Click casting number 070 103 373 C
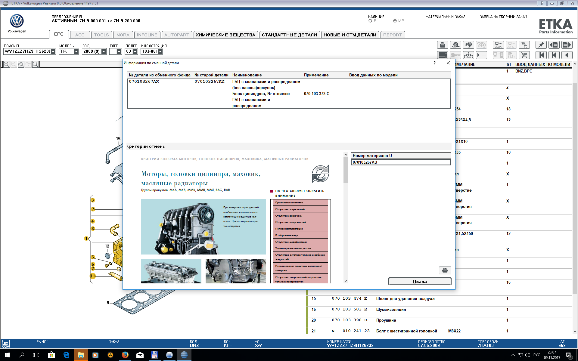This screenshot has height=361, width=578. (317, 94)
